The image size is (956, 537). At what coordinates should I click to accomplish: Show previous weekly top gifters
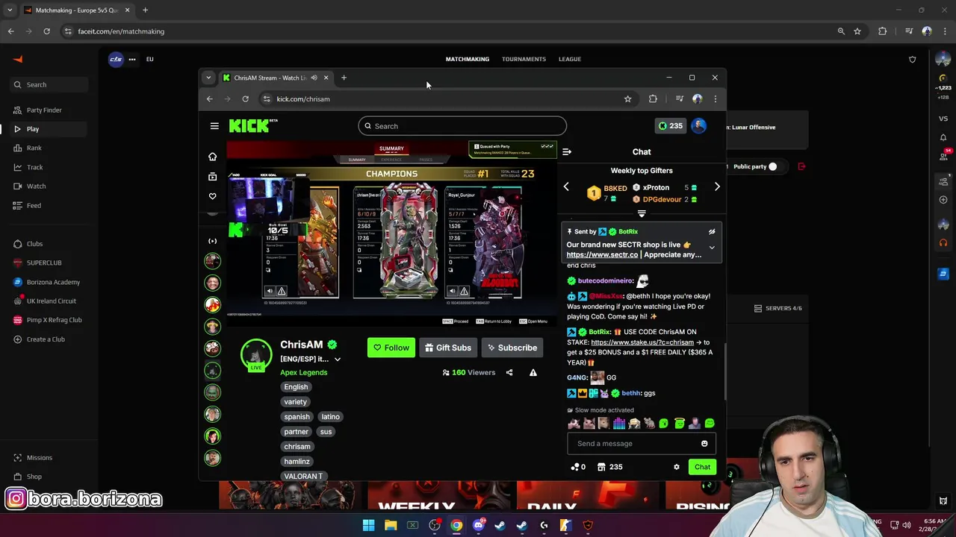click(566, 186)
